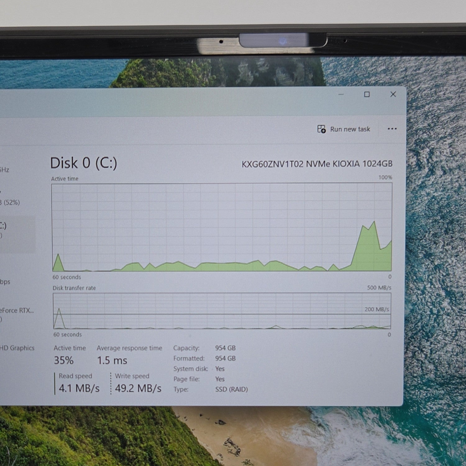Click the 60 seconds label under Active time graph
466x466 pixels.
(66, 277)
